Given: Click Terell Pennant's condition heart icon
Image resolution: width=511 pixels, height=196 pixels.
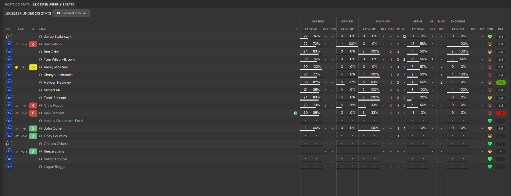Looking at the screenshot, I should pos(490,98).
